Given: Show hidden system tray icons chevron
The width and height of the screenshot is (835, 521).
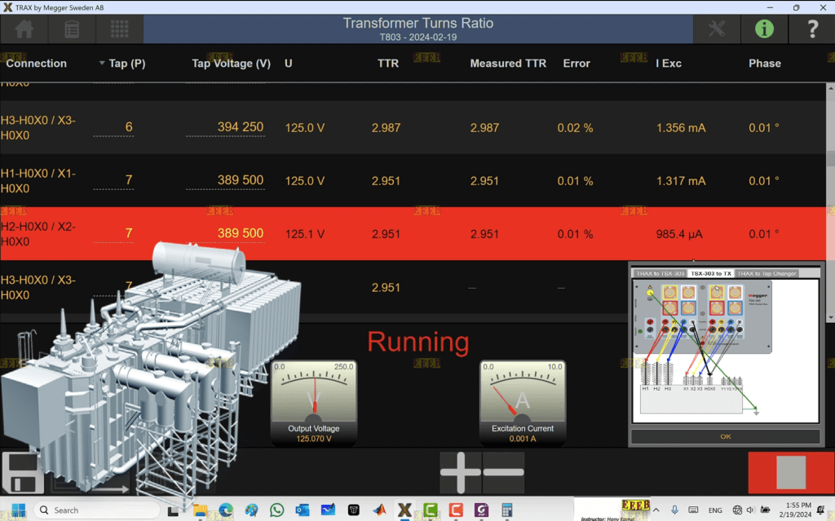Looking at the screenshot, I should 656,510.
